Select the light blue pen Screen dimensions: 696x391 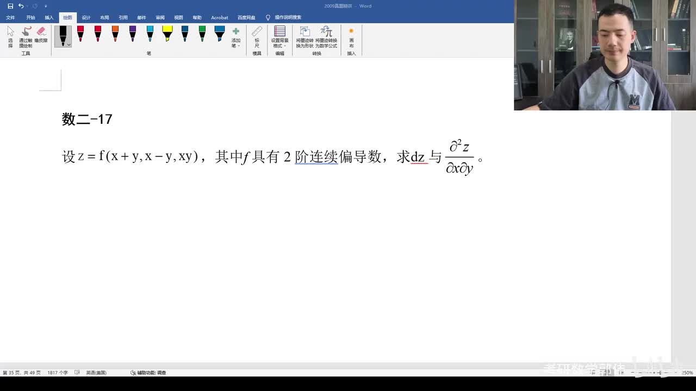coord(150,34)
